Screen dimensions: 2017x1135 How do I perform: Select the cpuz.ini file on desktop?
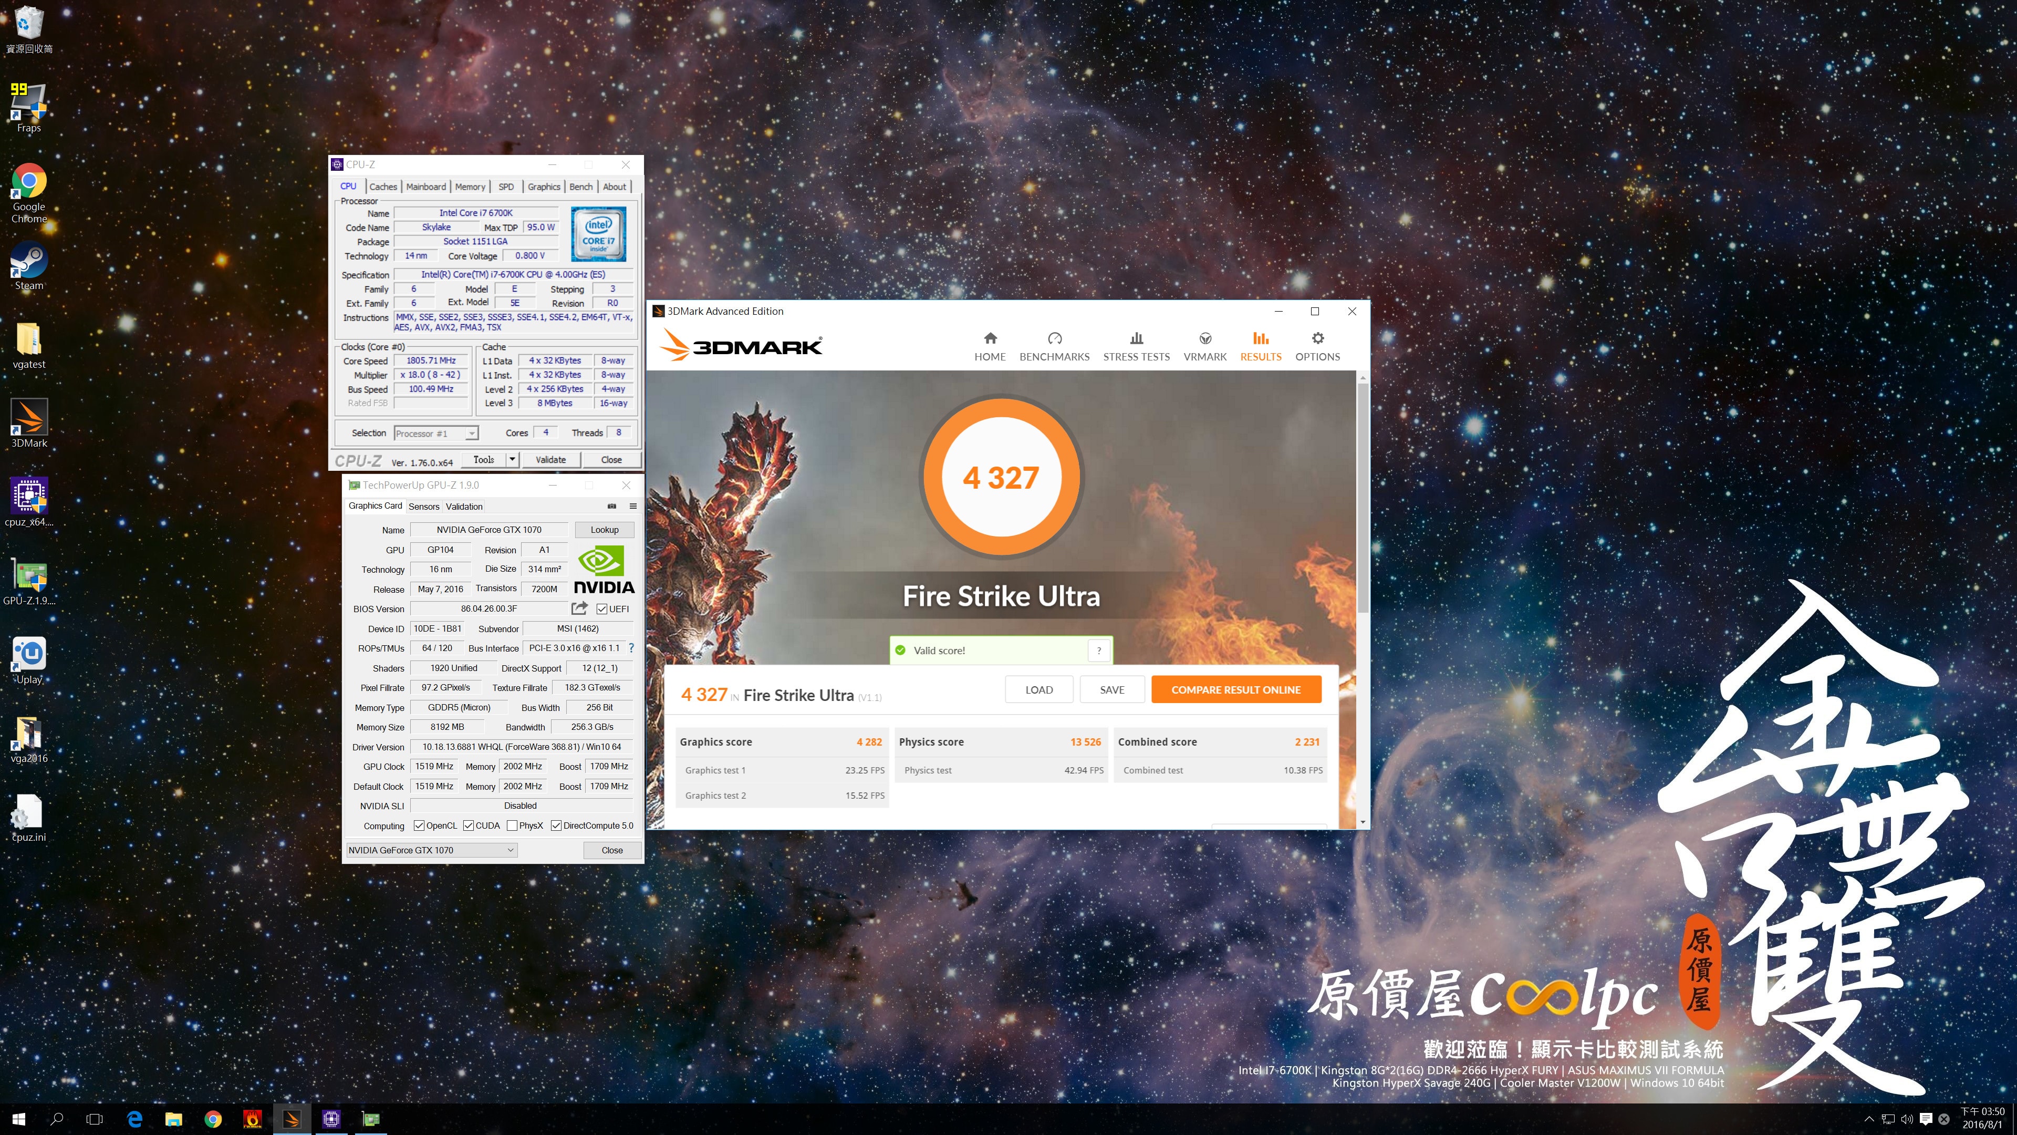(x=29, y=818)
